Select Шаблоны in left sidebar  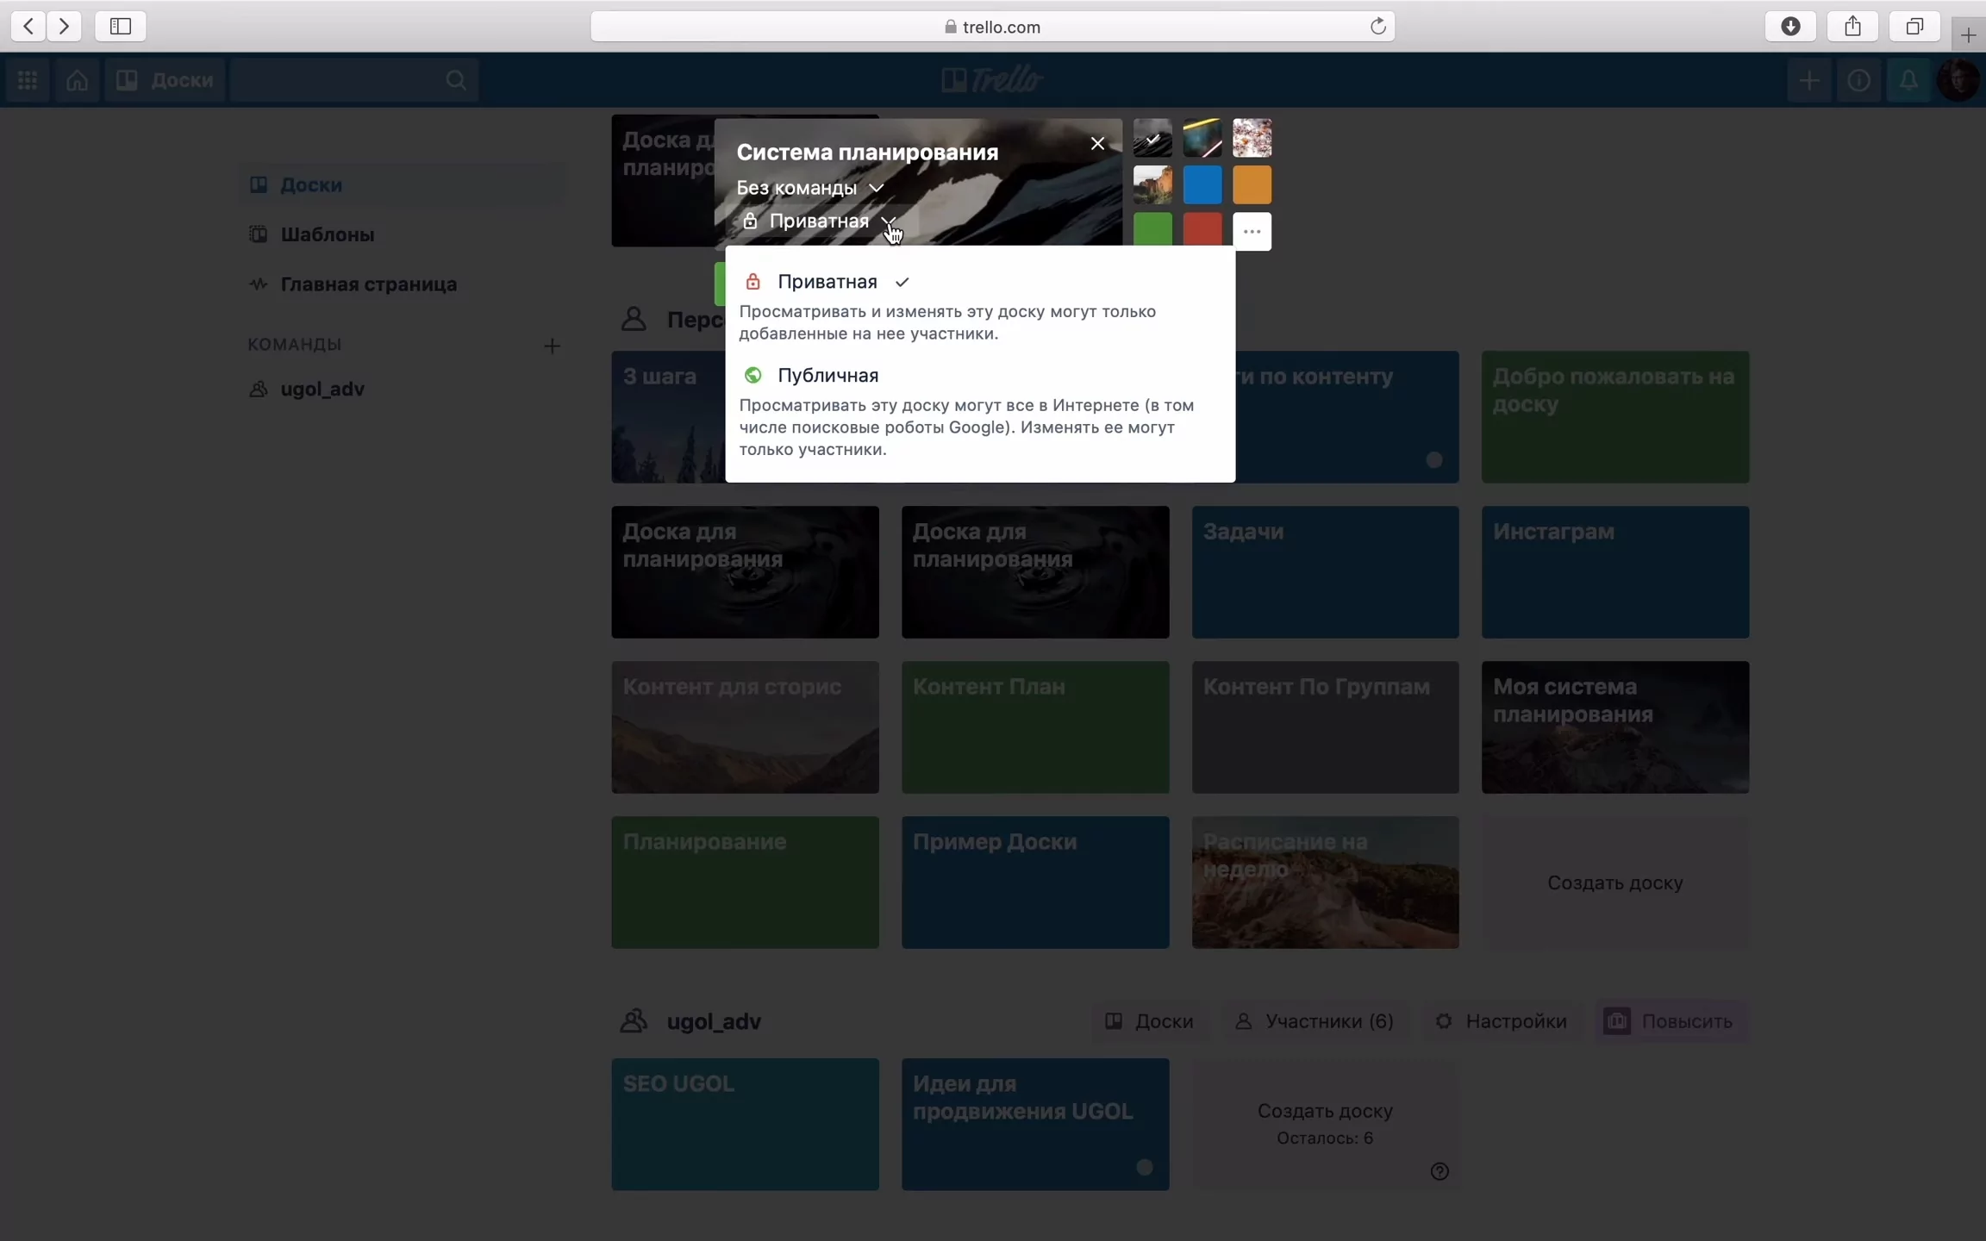click(x=403, y=234)
